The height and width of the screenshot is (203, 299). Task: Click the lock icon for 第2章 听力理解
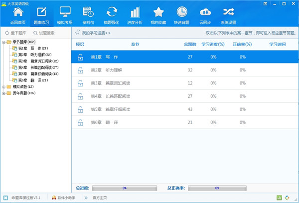[x=80, y=70]
